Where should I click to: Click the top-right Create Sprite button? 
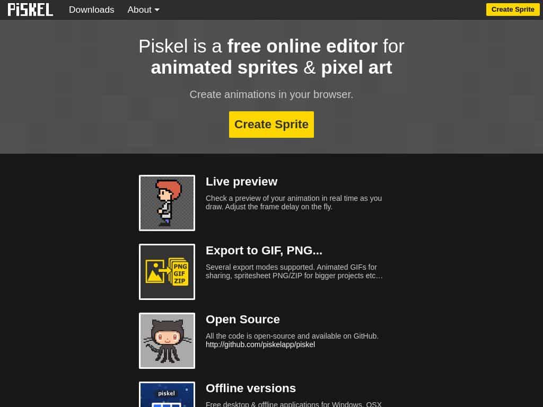click(513, 10)
